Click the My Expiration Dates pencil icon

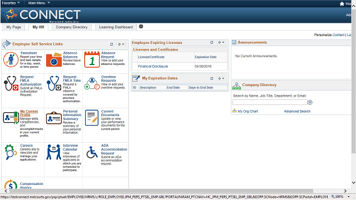[136, 78]
